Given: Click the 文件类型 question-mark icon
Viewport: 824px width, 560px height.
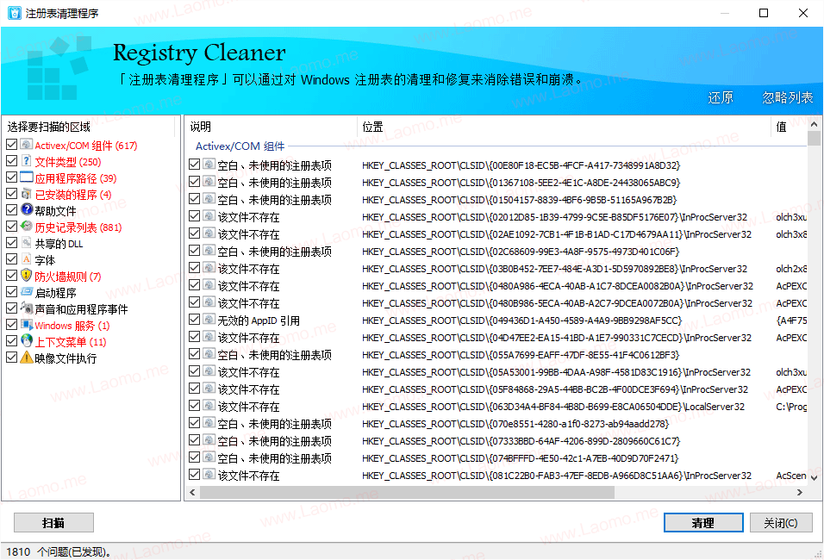Looking at the screenshot, I should coord(26,161).
